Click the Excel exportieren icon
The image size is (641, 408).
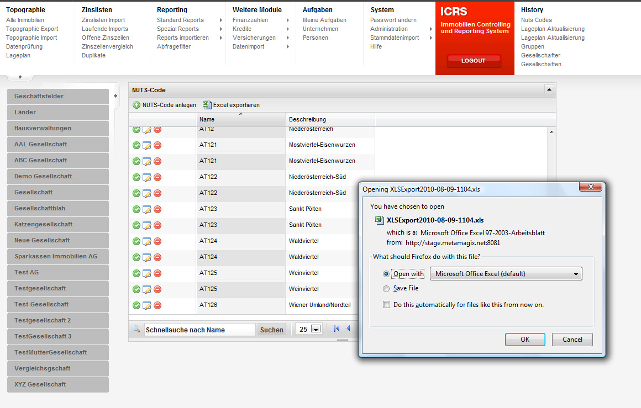point(207,105)
